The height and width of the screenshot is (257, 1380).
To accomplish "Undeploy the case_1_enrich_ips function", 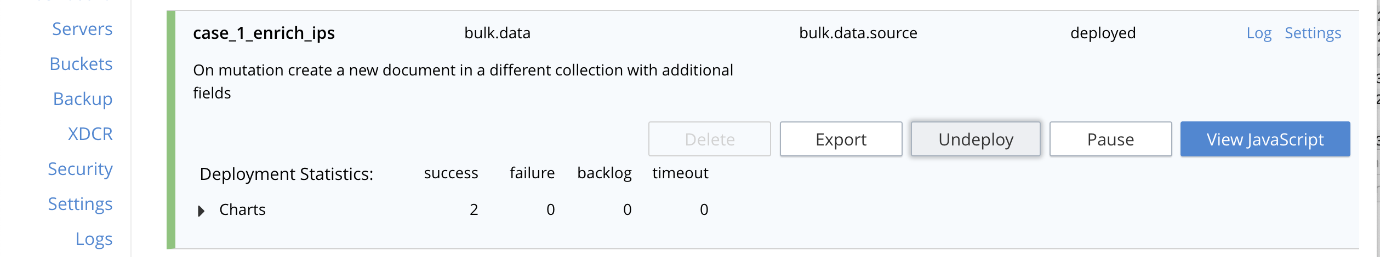I will (976, 139).
